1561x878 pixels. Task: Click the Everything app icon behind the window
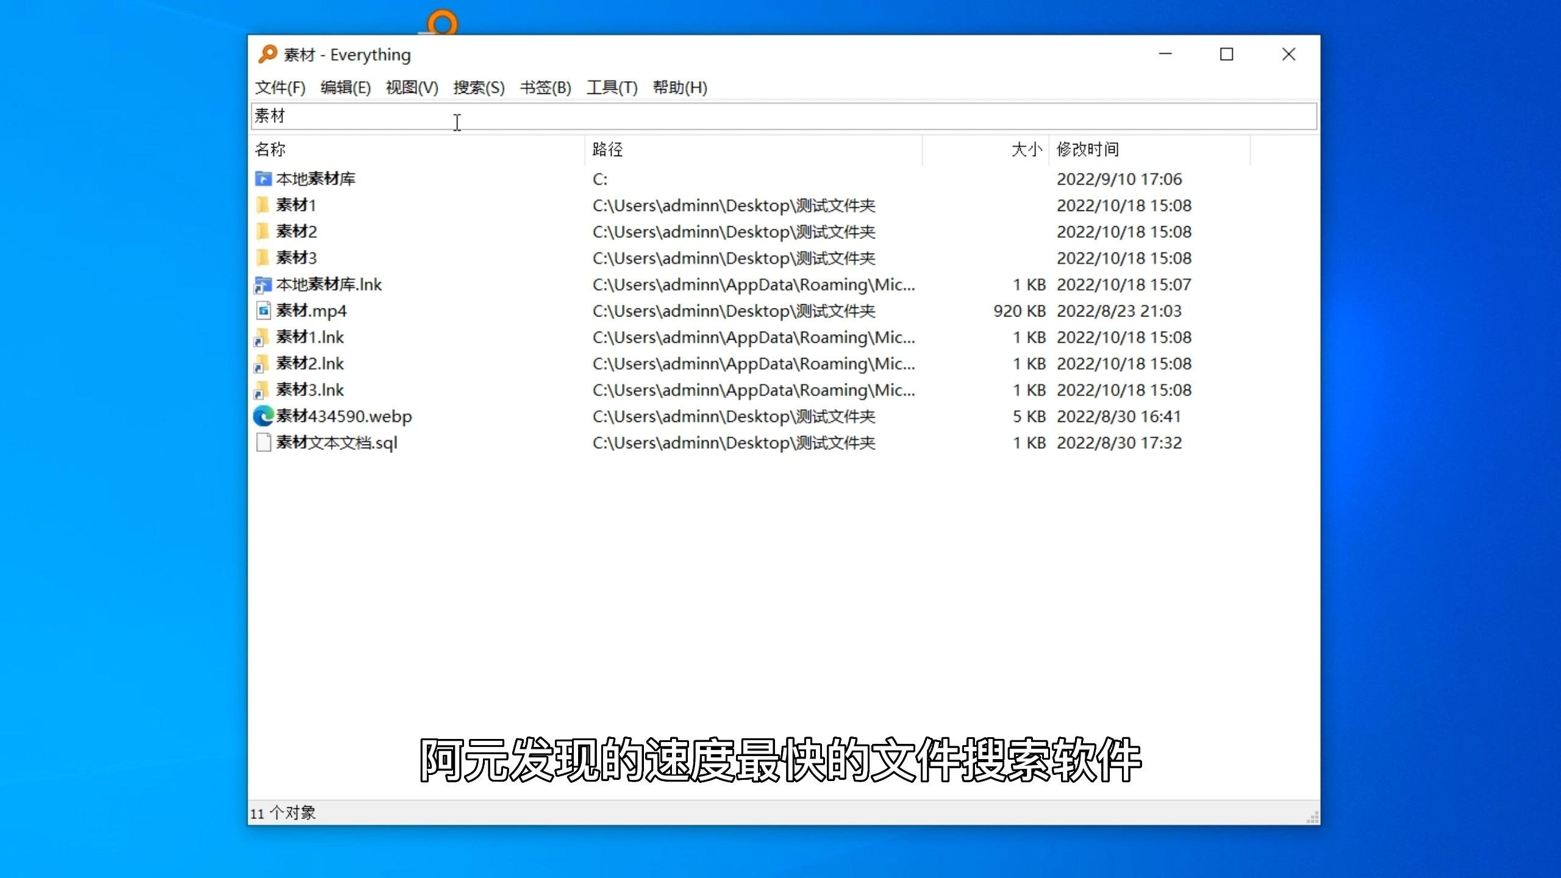(441, 23)
